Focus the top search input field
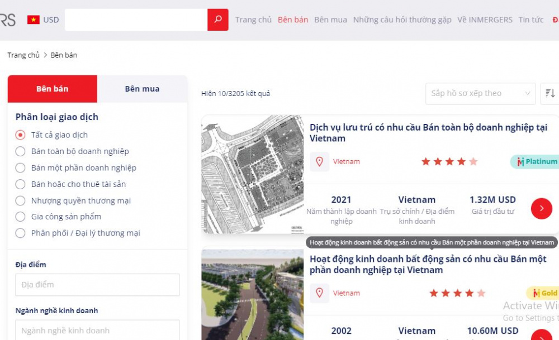Image resolution: width=559 pixels, height=340 pixels. 136,20
